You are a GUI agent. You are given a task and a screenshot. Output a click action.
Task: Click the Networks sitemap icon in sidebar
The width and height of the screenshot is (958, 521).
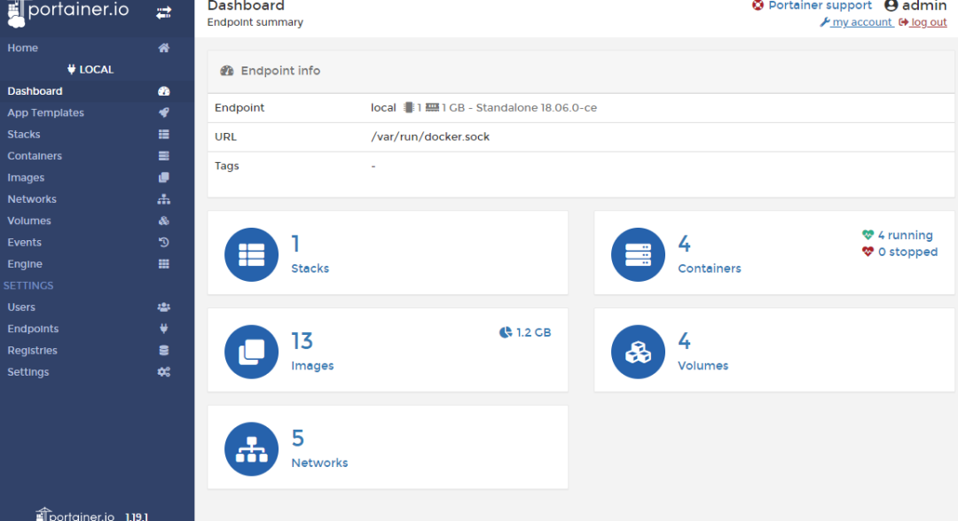pyautogui.click(x=164, y=198)
